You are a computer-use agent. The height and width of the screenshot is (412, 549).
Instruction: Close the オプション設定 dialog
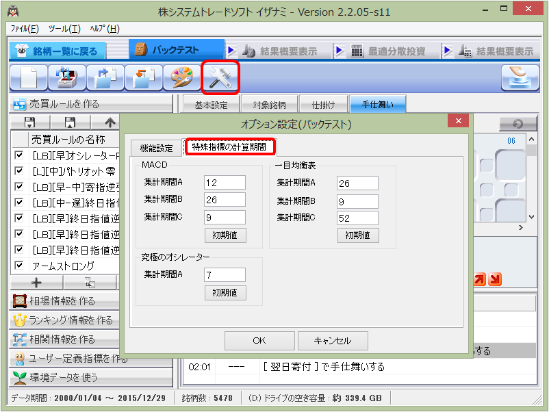click(459, 120)
